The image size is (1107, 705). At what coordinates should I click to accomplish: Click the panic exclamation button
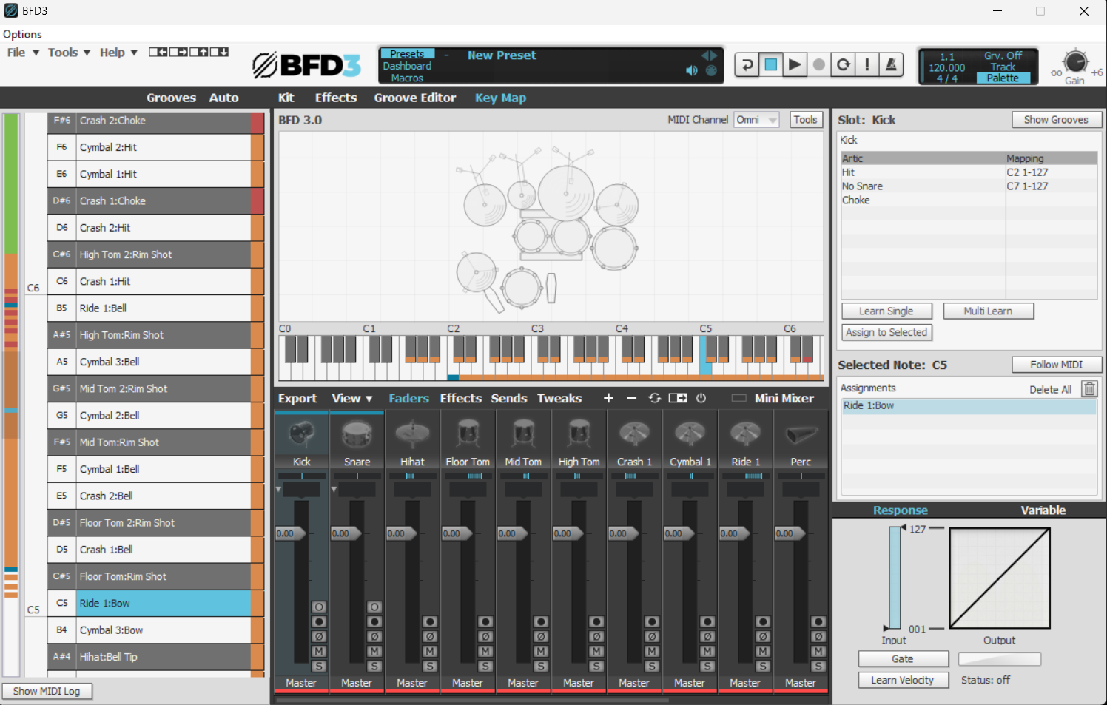click(x=867, y=65)
